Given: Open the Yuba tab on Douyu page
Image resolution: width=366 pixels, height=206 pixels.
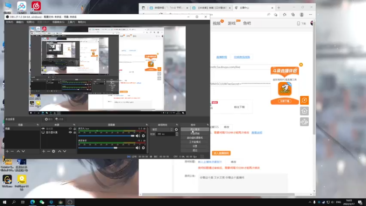Looking at the screenshot, I should click(247, 23).
